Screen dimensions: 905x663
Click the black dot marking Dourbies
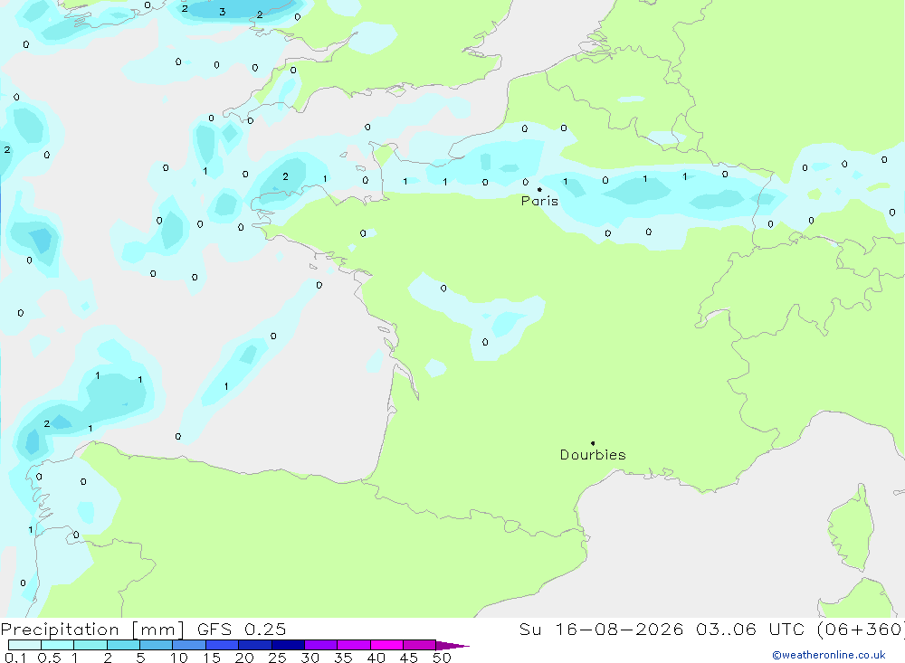pos(593,443)
